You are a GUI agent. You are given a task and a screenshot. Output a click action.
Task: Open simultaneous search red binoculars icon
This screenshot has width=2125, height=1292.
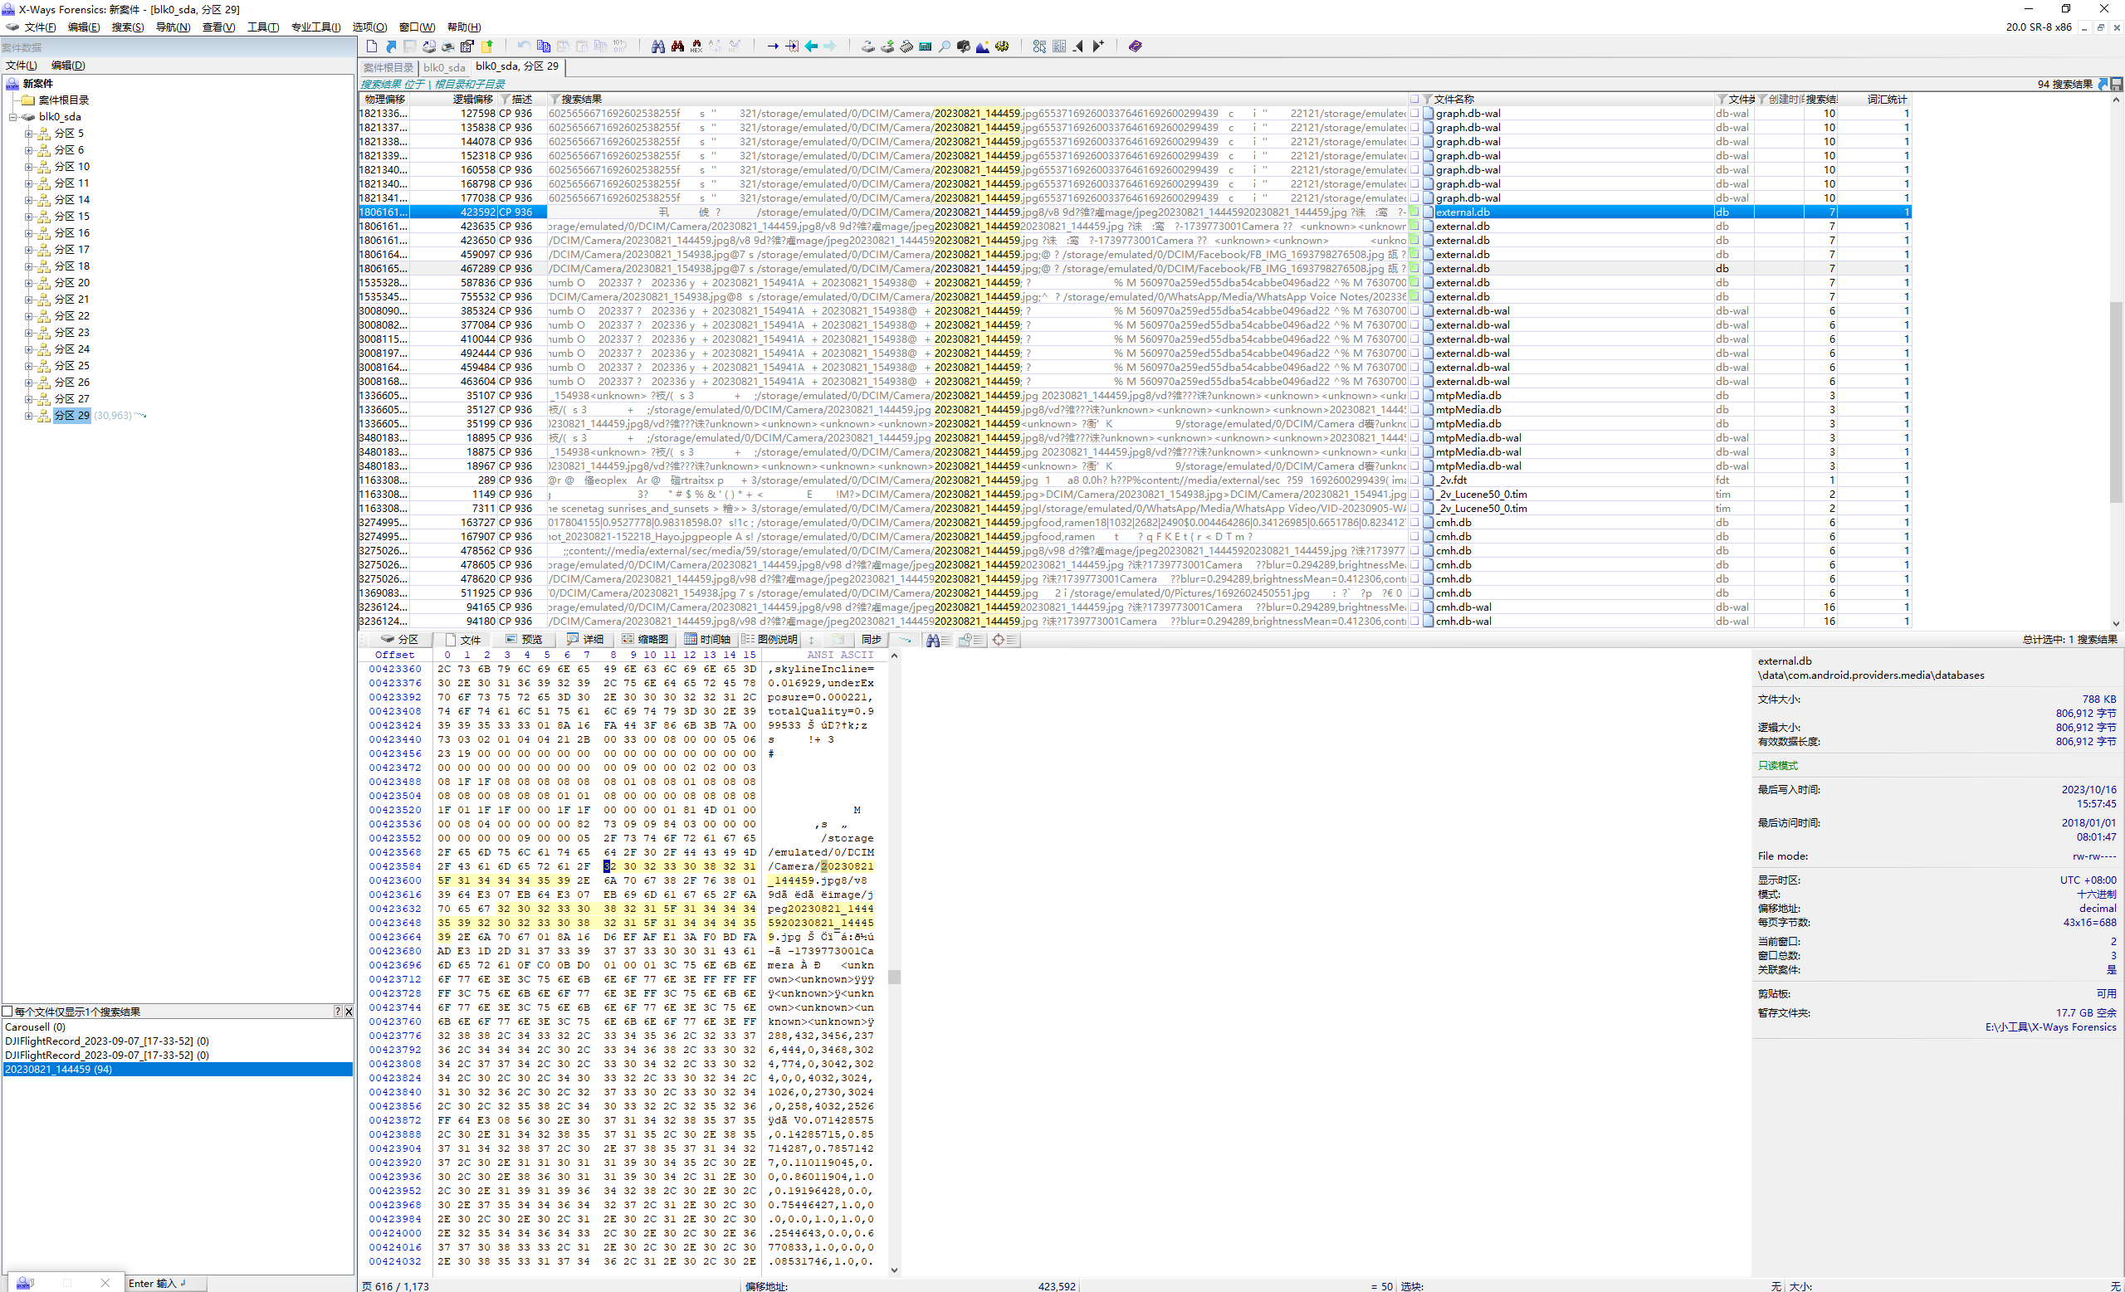click(x=677, y=46)
